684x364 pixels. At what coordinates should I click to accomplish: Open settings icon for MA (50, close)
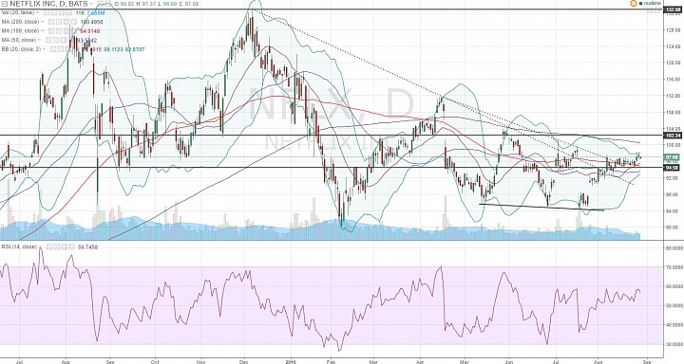[56, 40]
